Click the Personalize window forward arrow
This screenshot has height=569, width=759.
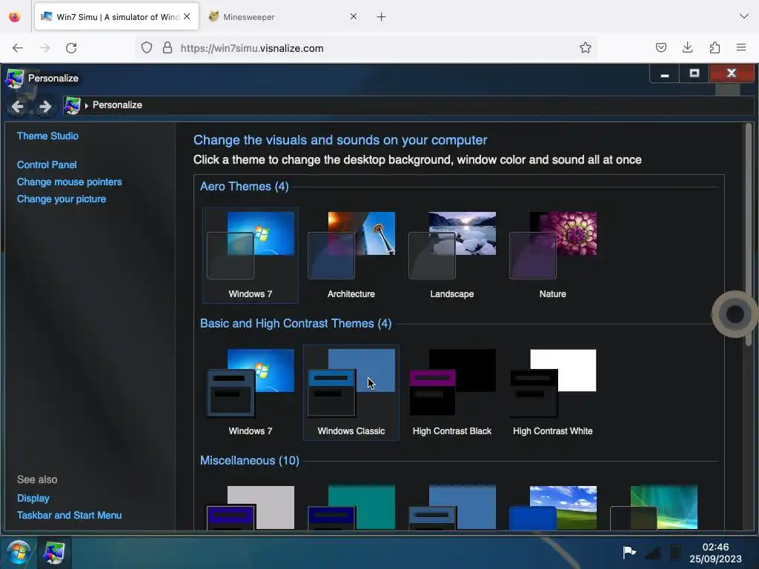click(45, 107)
